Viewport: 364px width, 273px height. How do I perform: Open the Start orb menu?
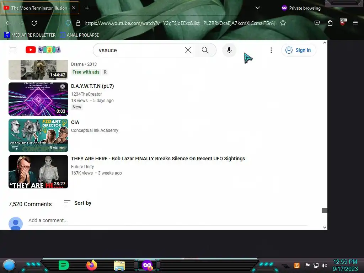click(x=9, y=265)
